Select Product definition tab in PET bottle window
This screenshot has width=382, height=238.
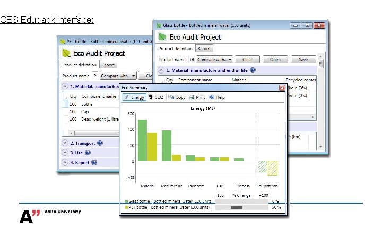click(x=79, y=65)
